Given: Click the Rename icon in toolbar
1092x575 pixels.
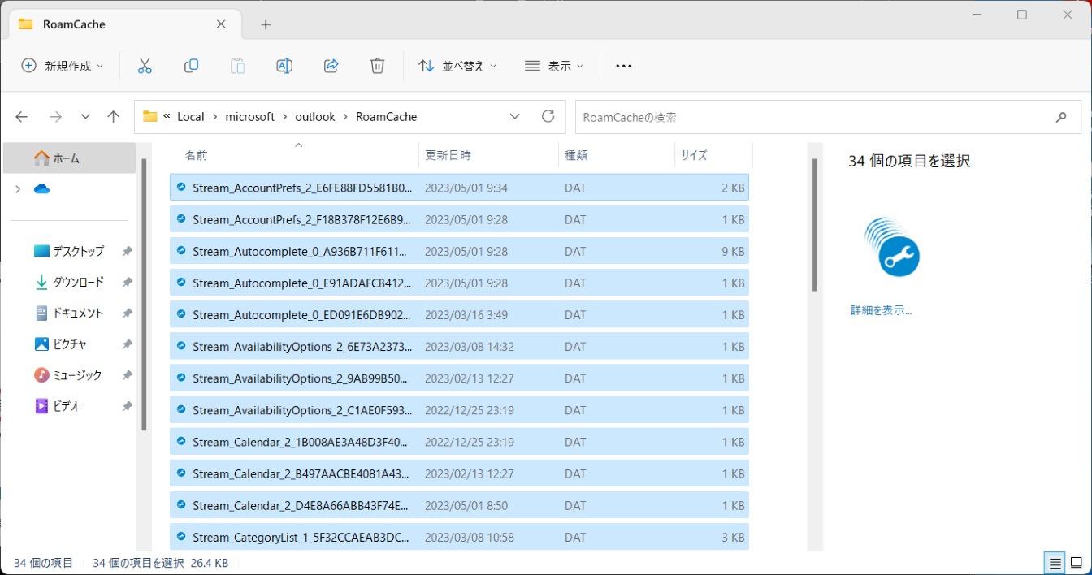Looking at the screenshot, I should pos(284,66).
